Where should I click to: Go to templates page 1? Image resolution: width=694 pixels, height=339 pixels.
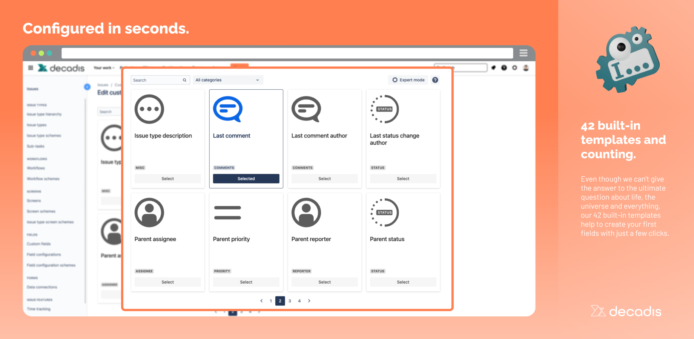click(271, 301)
